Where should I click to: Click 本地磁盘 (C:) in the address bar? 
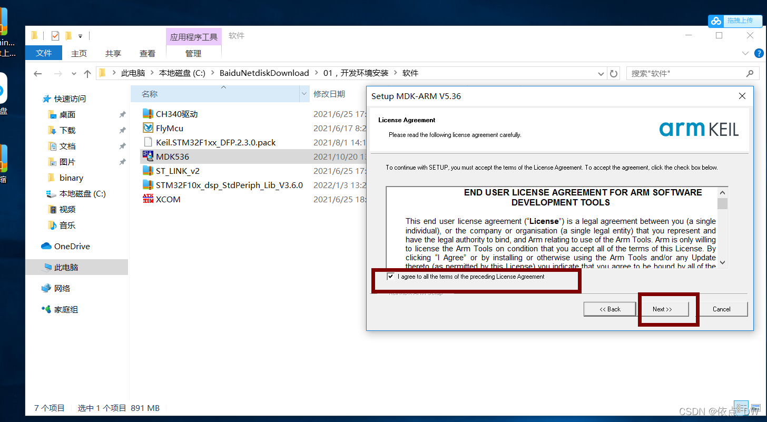tap(182, 73)
